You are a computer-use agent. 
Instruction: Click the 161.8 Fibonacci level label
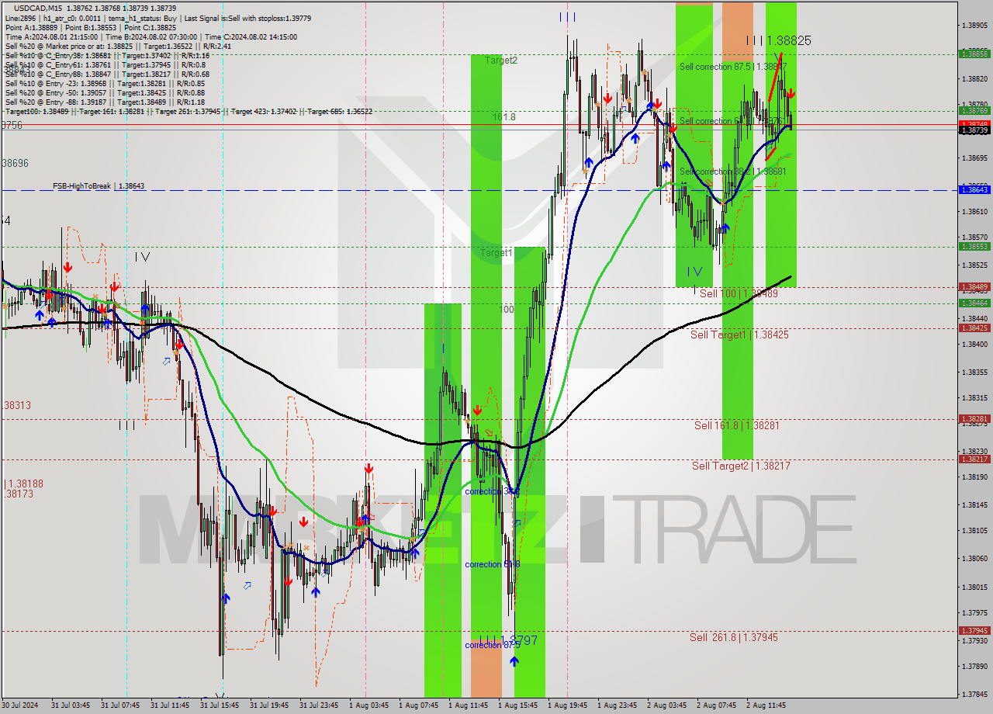(x=504, y=117)
